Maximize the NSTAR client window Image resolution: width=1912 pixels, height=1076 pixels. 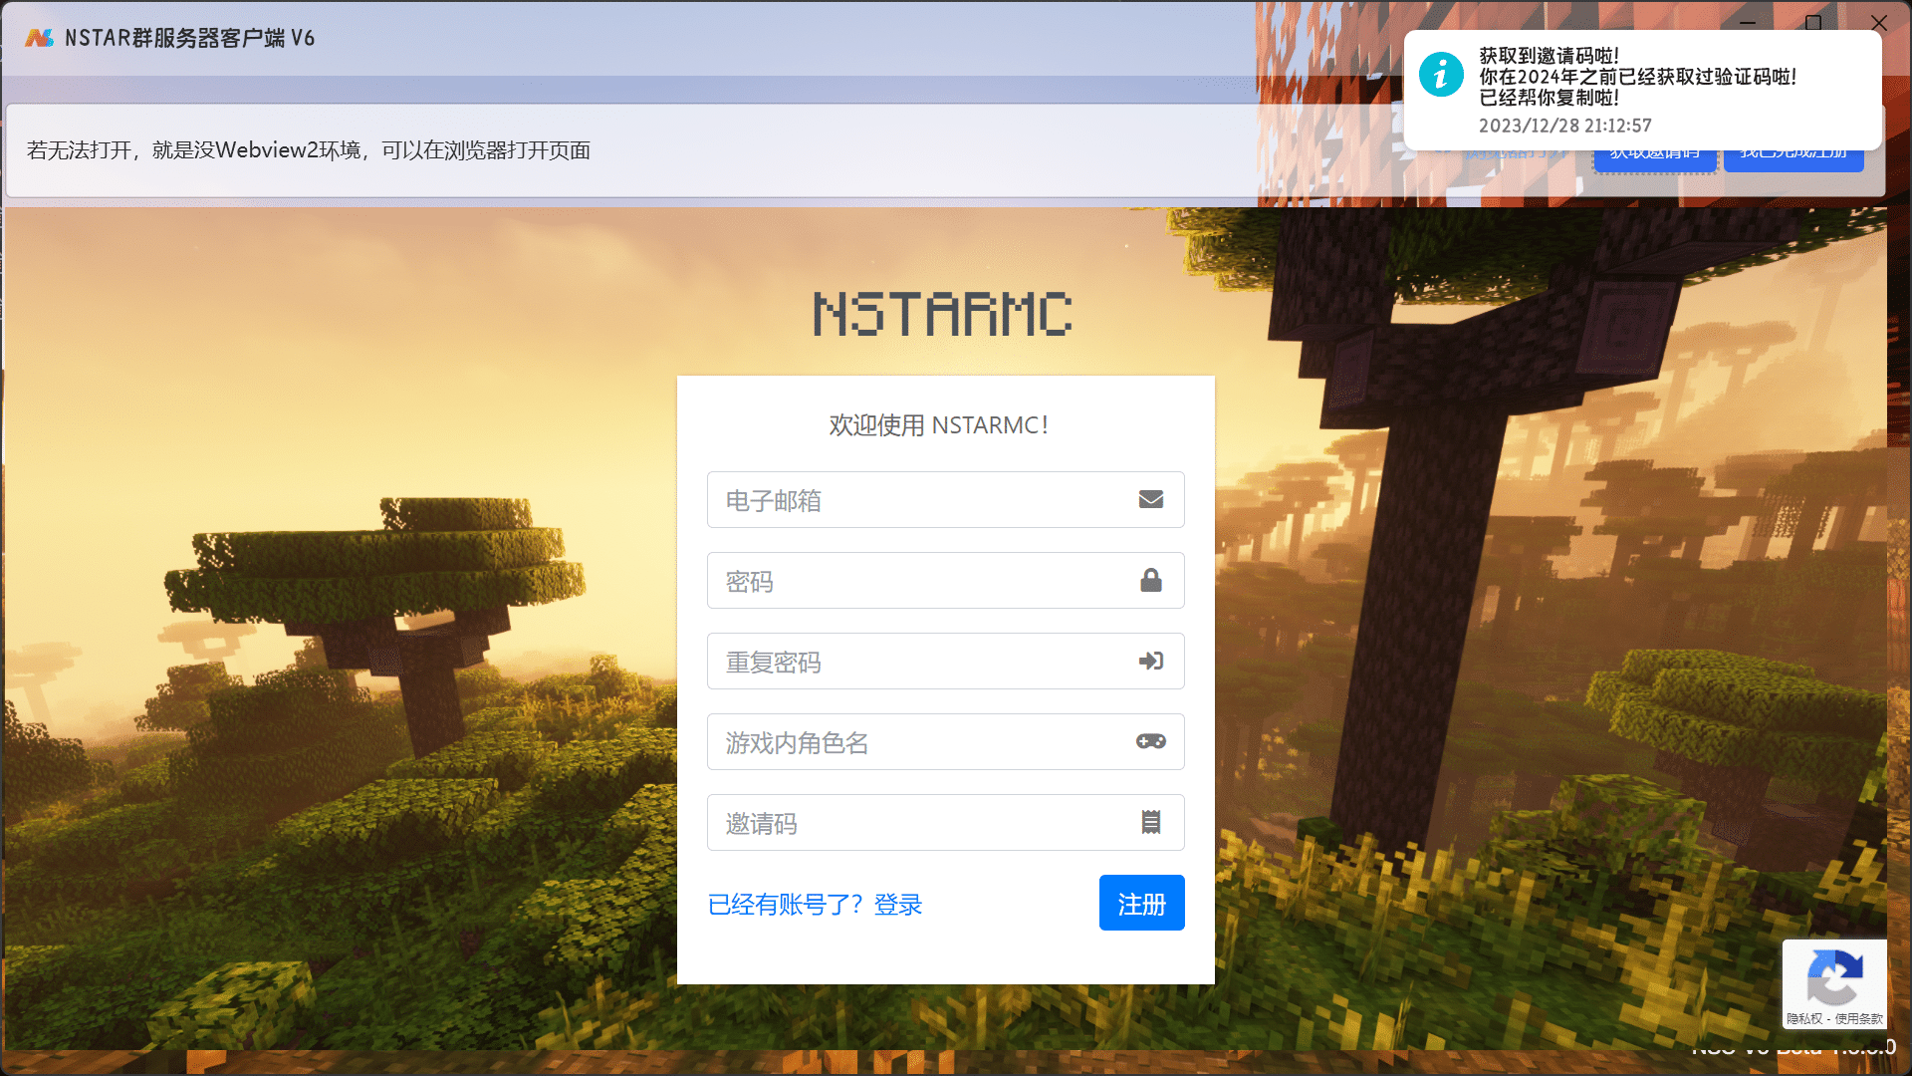tap(1813, 22)
